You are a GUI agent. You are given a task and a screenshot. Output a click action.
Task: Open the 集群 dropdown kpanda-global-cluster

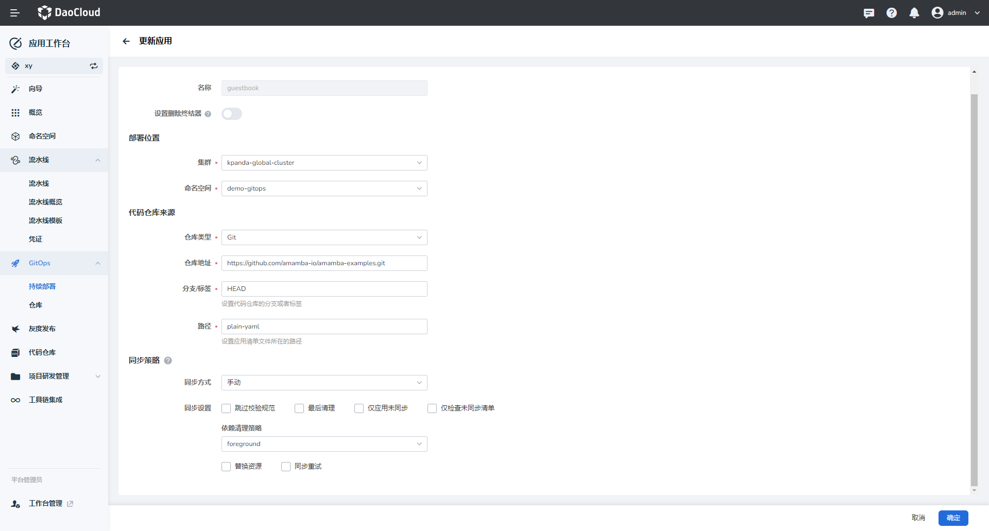click(x=324, y=163)
